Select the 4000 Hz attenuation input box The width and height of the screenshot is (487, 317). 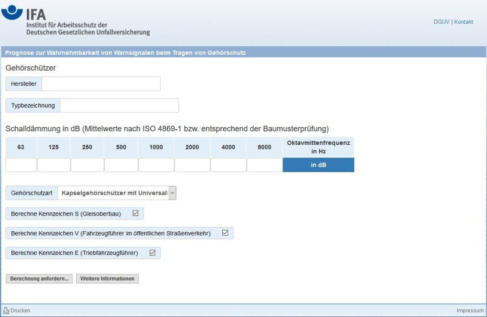coord(228,165)
